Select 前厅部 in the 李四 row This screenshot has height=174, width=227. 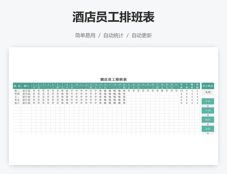point(26,94)
